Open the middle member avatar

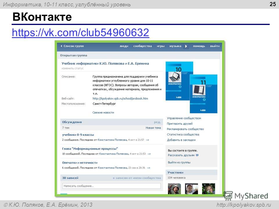coord(192,189)
